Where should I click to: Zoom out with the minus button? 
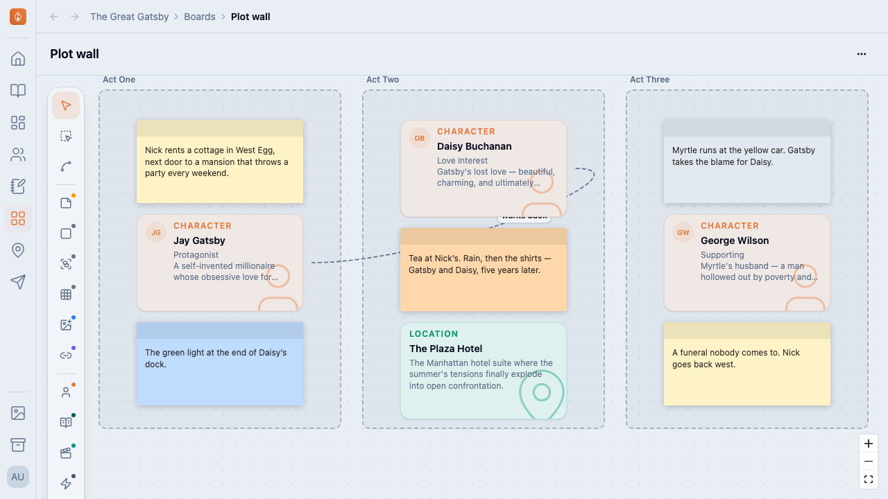tap(869, 462)
